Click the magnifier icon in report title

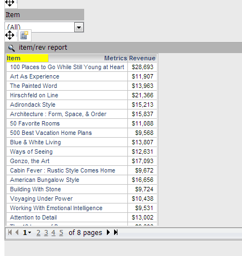click(11, 48)
